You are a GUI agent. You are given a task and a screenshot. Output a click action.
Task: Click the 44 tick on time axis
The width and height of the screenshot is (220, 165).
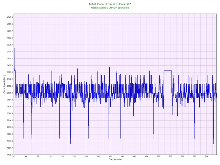pyautogui.click(x=26, y=156)
